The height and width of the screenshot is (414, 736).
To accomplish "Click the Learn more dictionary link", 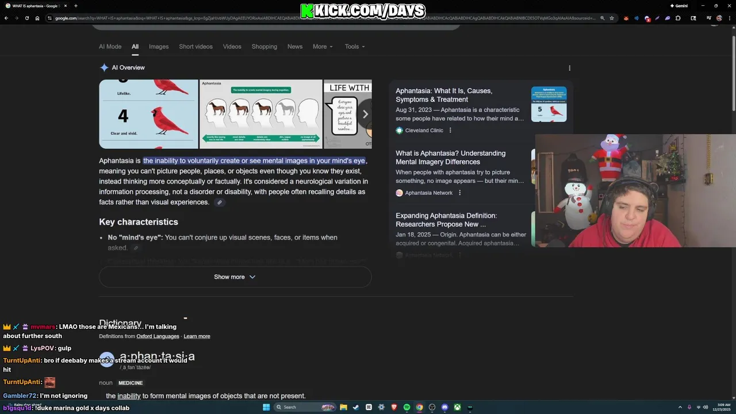I will point(197,336).
